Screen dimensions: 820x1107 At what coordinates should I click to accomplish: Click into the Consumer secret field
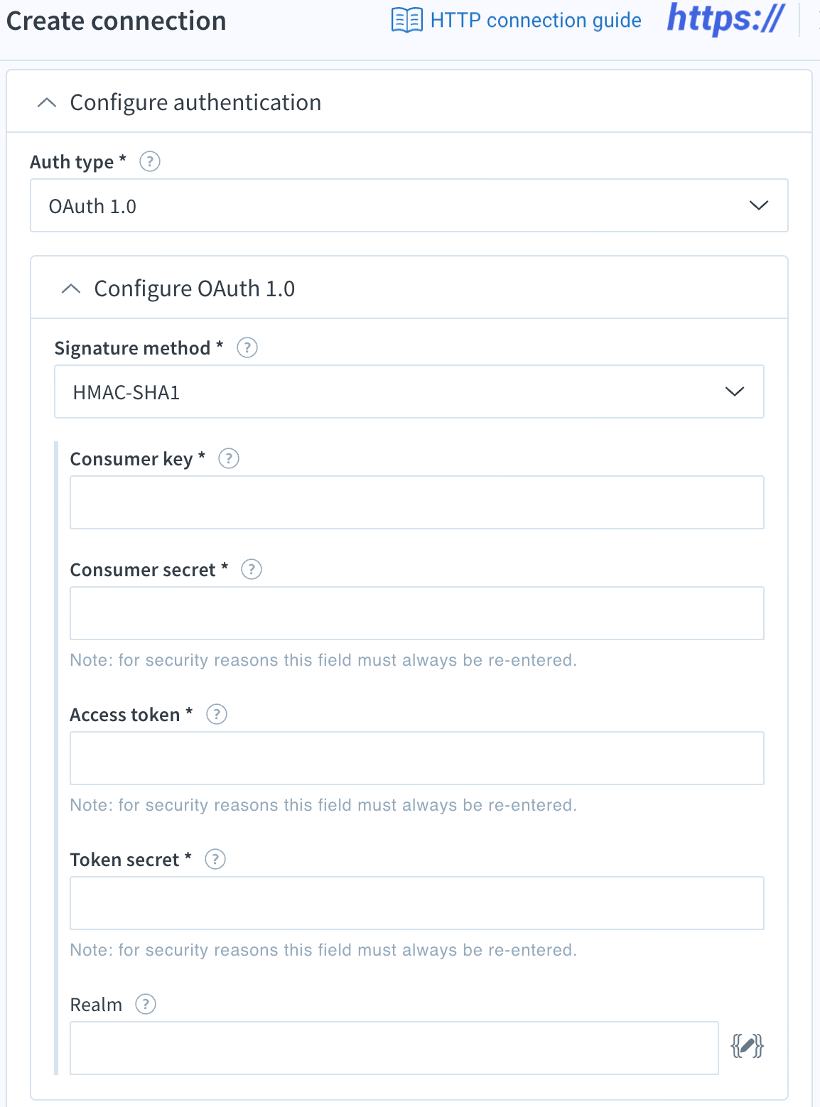pyautogui.click(x=417, y=613)
